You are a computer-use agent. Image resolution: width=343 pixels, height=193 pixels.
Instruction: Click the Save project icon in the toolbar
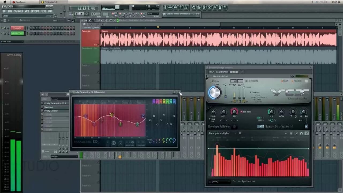pos(199,8)
